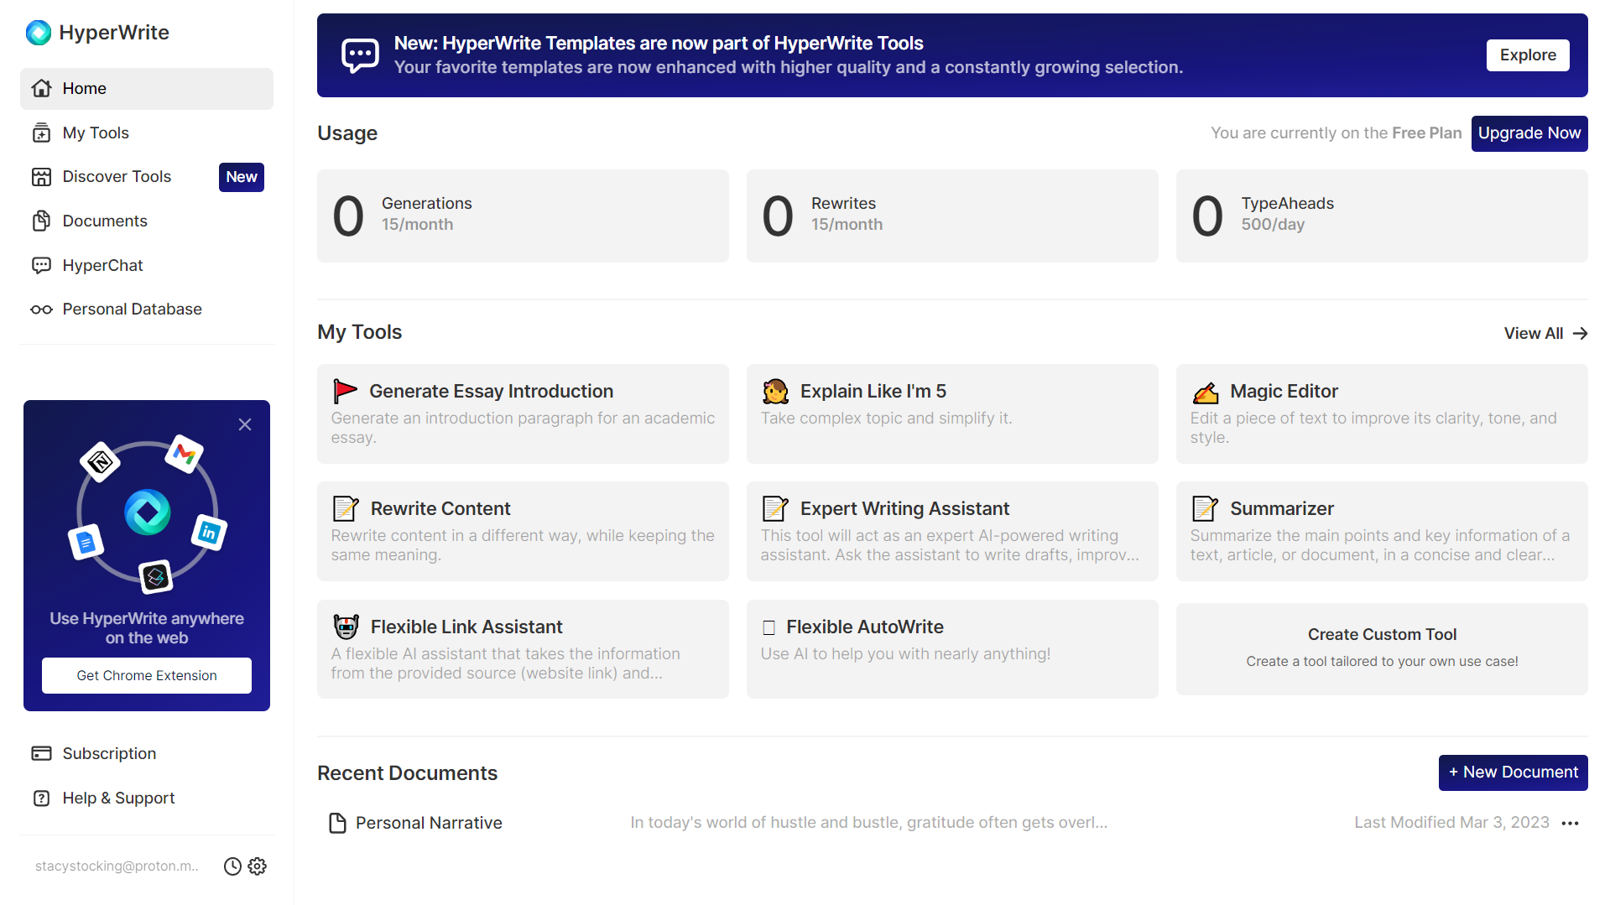The height and width of the screenshot is (905, 1610).
Task: Open settings gear icon
Action: tap(258, 866)
